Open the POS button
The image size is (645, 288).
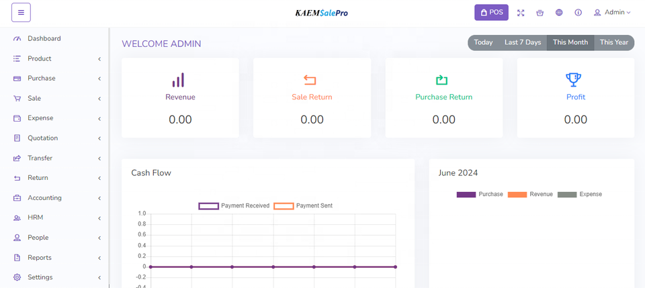pos(491,13)
